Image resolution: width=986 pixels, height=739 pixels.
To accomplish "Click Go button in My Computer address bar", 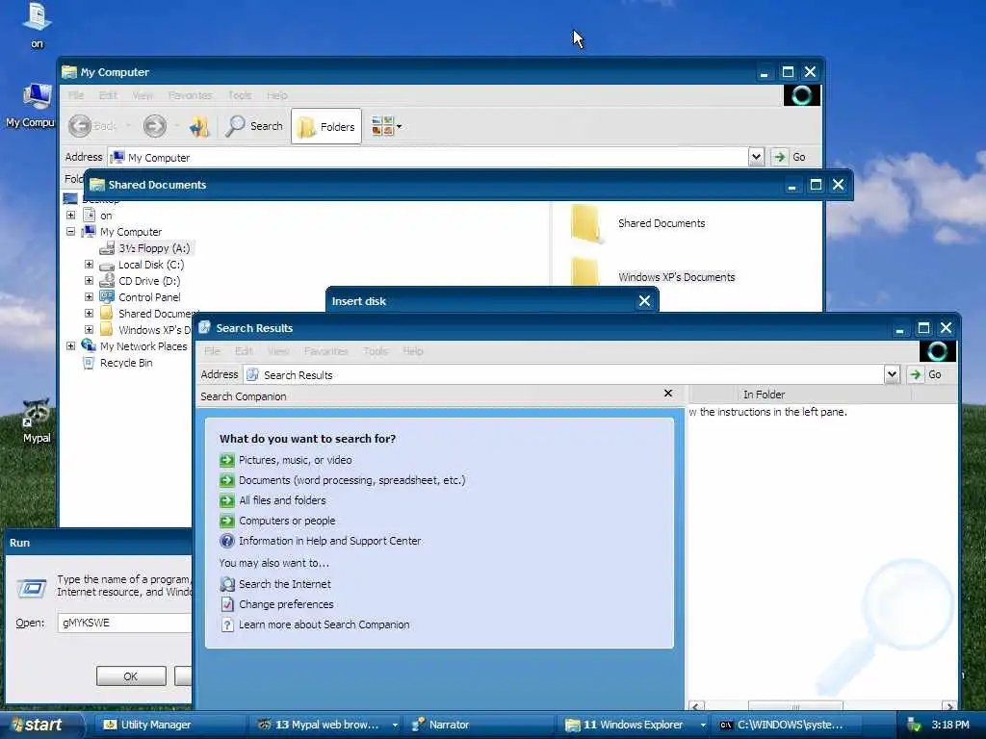I will click(x=790, y=157).
